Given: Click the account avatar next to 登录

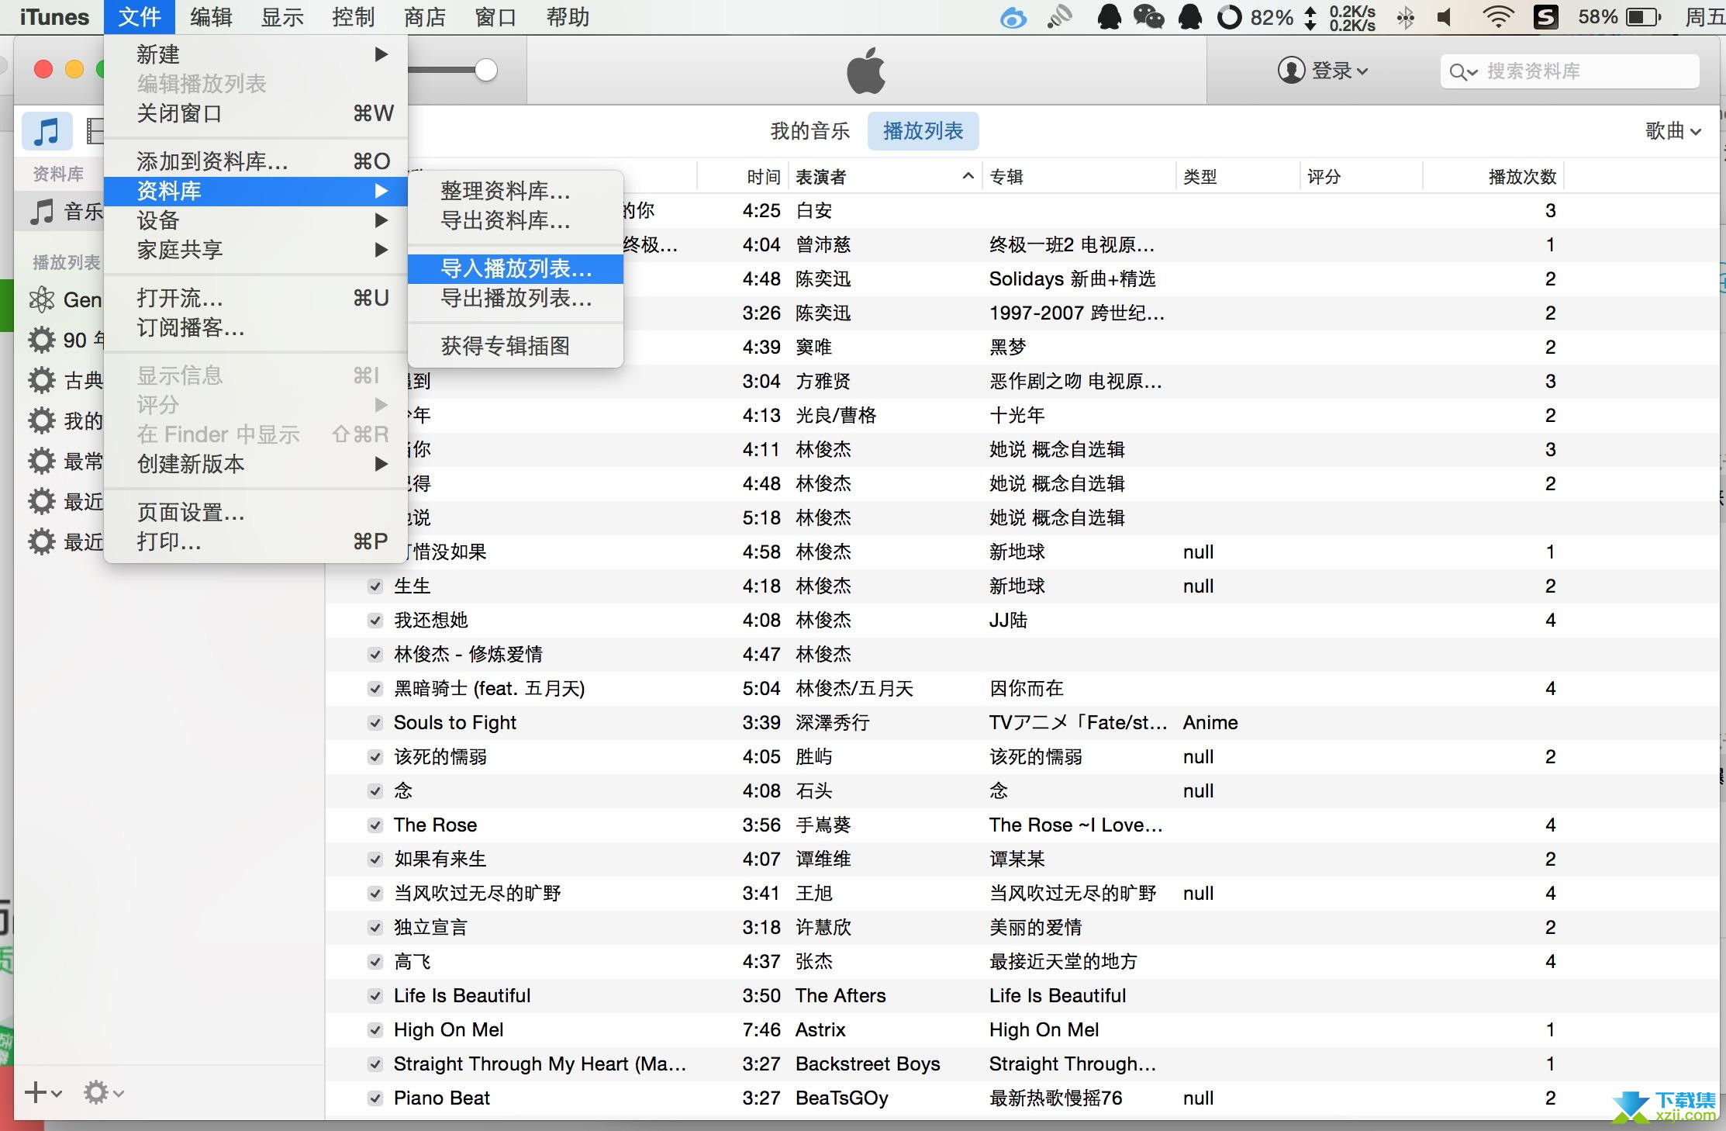Looking at the screenshot, I should [x=1291, y=71].
